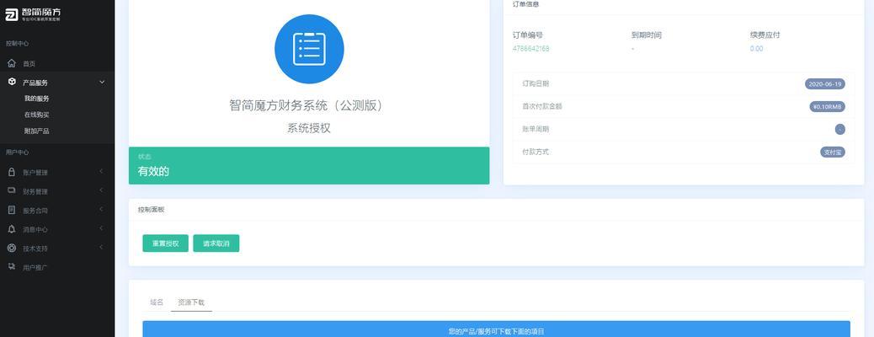The height and width of the screenshot is (337, 874).
Task: Click the bell icon beside 消息中心
Action: point(12,229)
